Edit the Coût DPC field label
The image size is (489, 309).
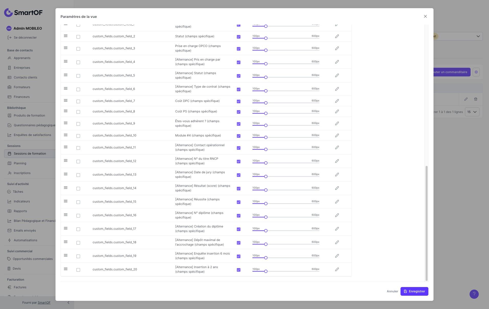coord(337,101)
